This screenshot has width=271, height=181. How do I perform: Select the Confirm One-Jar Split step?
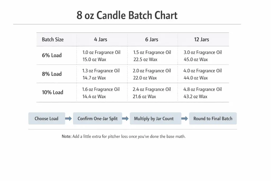97,119
